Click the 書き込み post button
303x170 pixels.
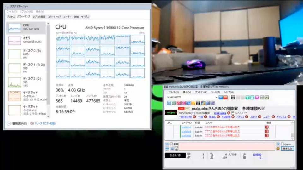pyautogui.click(x=288, y=149)
